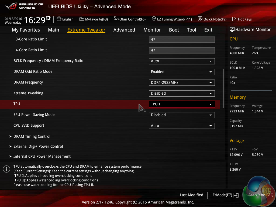Open the CPU SVID Support dropdown
This screenshot has width=276, height=207.
(182, 126)
